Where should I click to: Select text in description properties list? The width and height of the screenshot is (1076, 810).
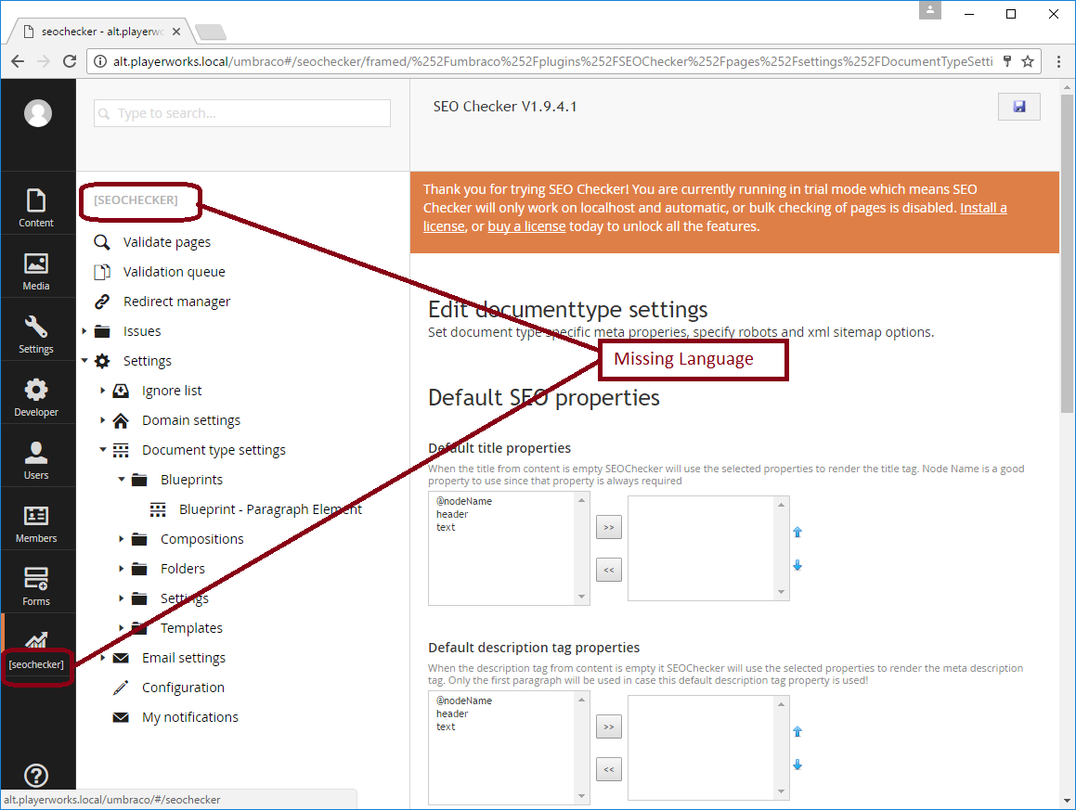pyautogui.click(x=446, y=727)
